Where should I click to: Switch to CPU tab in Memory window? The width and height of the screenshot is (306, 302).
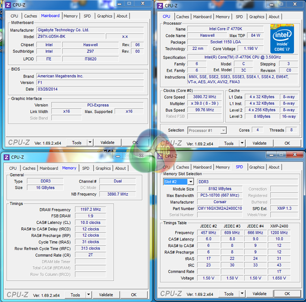point(13,168)
